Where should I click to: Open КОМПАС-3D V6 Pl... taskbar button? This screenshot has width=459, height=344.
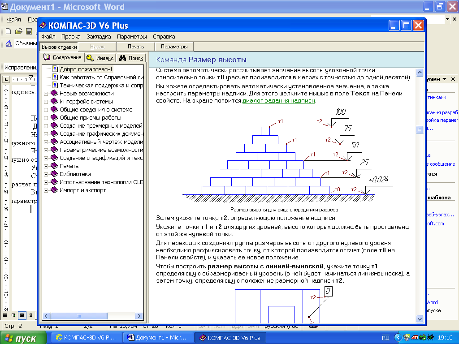click(x=86, y=338)
